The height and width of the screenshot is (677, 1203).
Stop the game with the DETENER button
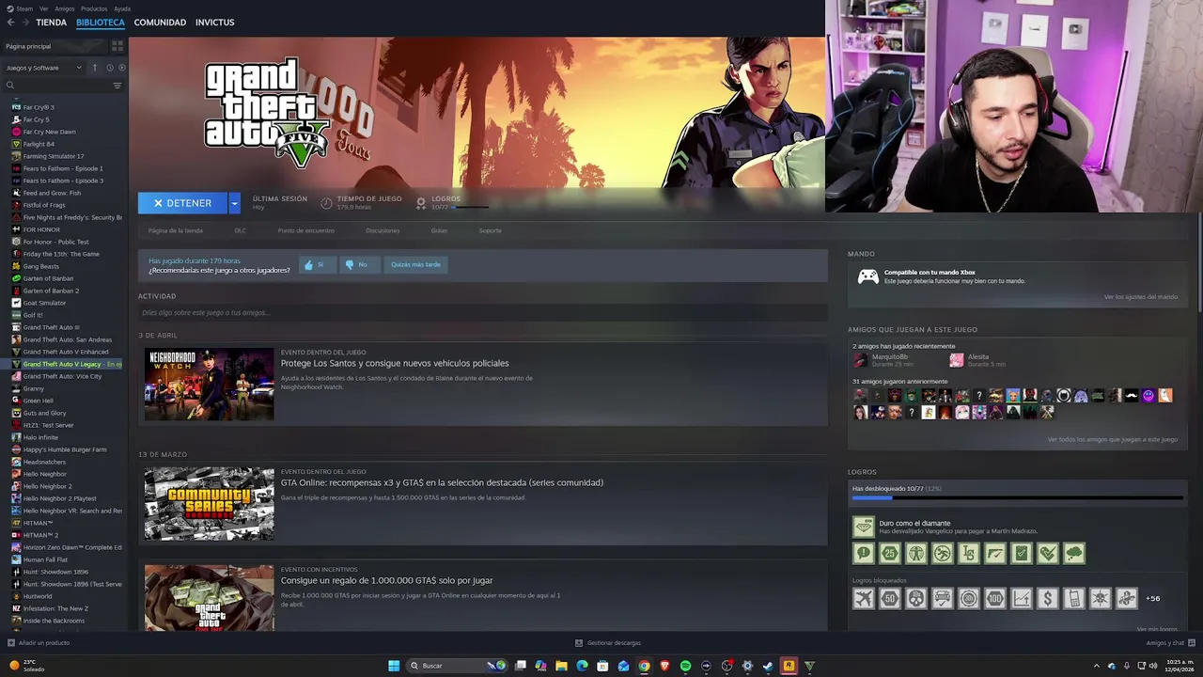(182, 203)
